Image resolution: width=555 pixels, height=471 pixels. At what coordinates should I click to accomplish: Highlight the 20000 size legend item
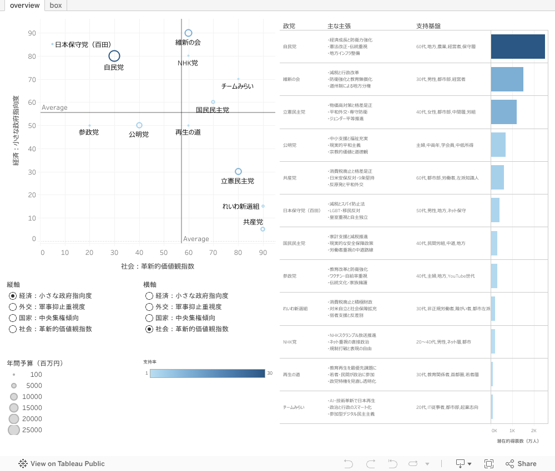pyautogui.click(x=25, y=419)
